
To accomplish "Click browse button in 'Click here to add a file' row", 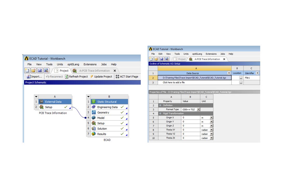I will pos(241,83).
